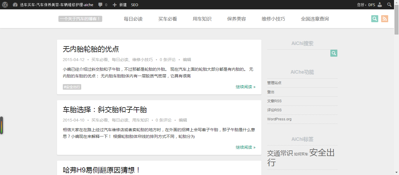Open the admin bar search magnifier
The image size is (399, 175).
pyautogui.click(x=389, y=5)
